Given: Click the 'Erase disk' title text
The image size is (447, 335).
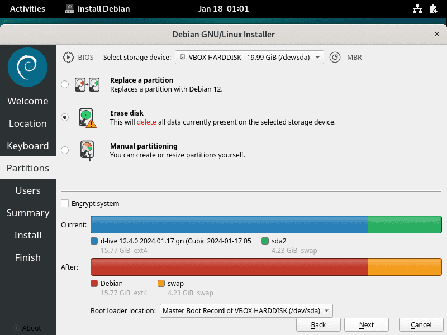Looking at the screenshot, I should coord(127,113).
